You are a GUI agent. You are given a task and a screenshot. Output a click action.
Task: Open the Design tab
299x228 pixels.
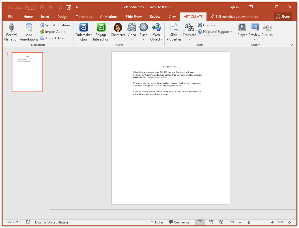coord(63,17)
